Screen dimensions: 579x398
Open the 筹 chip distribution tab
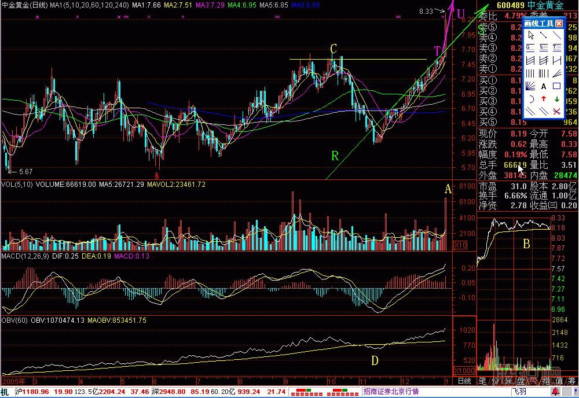pyautogui.click(x=571, y=381)
